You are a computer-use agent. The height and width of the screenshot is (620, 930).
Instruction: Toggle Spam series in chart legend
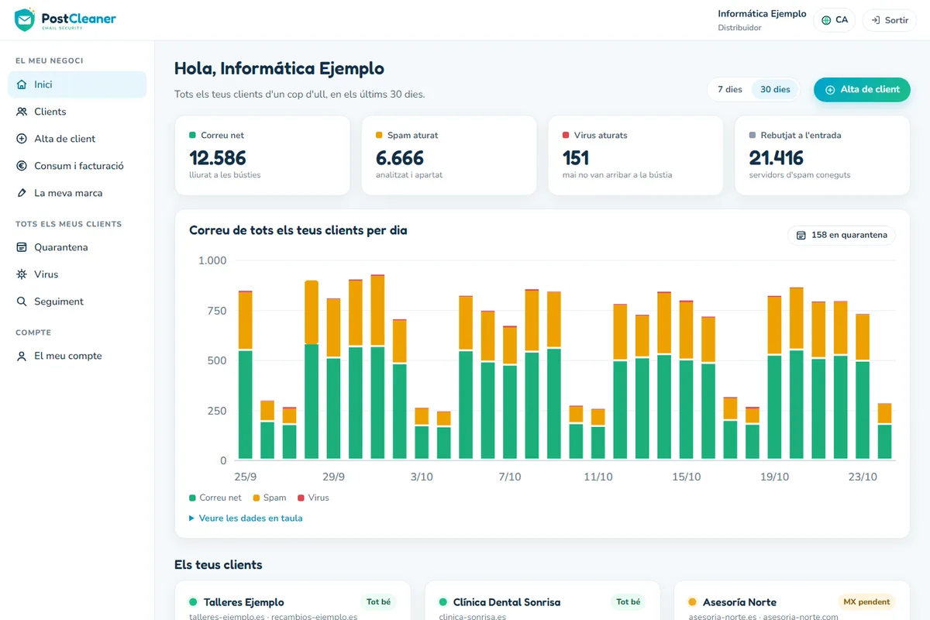coord(270,498)
